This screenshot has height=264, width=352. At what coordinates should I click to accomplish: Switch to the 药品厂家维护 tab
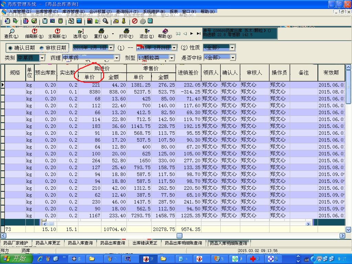[16, 243]
